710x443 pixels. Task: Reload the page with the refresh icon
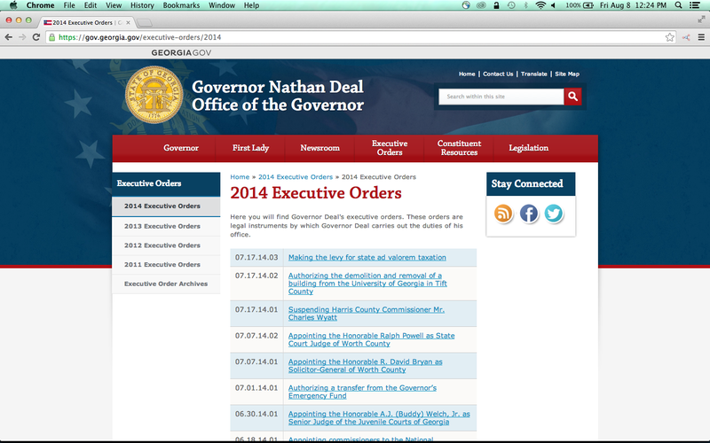coord(36,37)
